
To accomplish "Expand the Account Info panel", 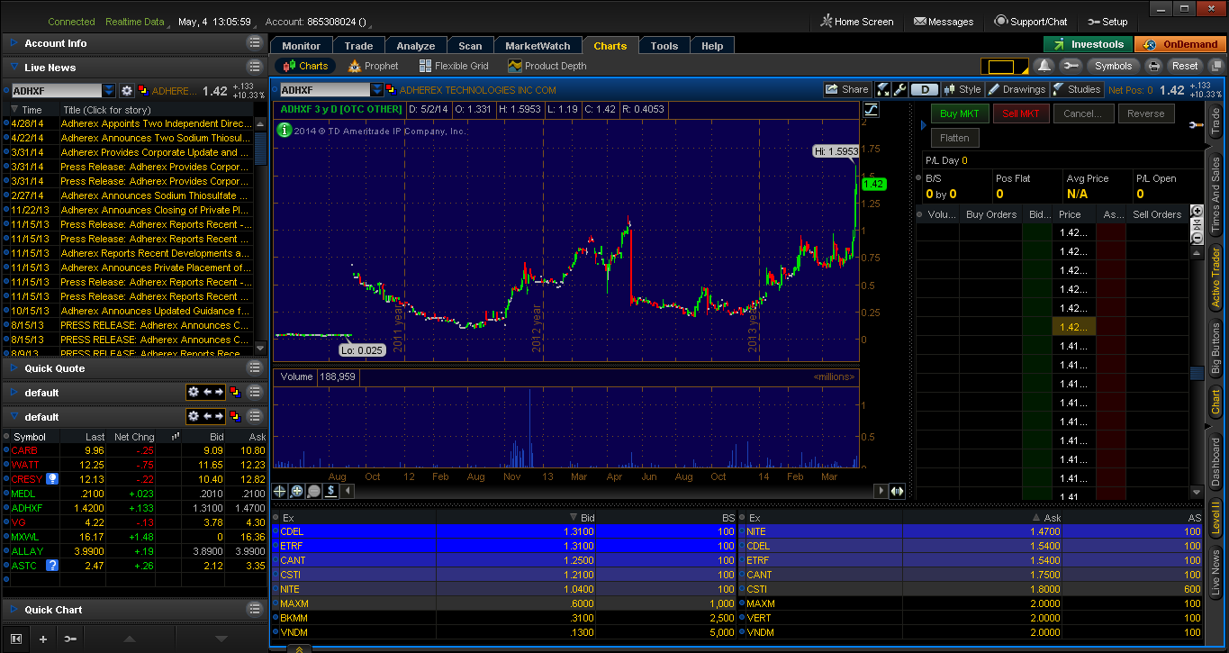I will [x=14, y=43].
